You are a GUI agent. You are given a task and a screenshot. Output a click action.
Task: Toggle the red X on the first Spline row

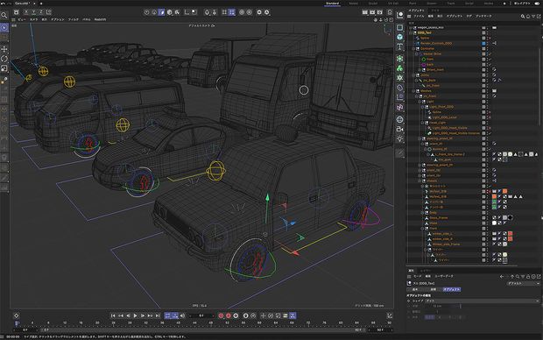coord(490,38)
